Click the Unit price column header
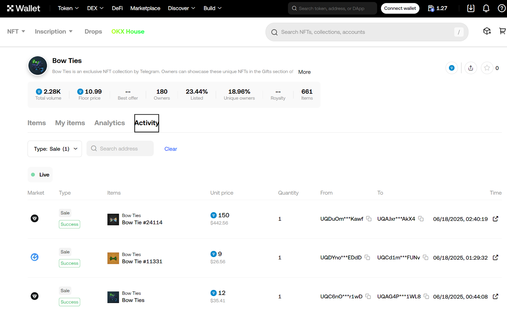This screenshot has height=310, width=507. point(222,193)
